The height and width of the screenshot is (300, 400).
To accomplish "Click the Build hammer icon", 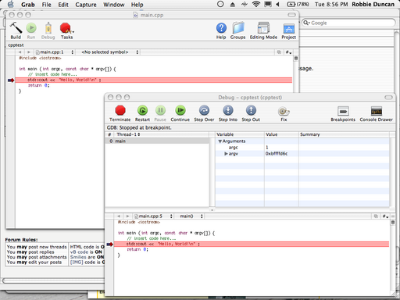I will [16, 28].
